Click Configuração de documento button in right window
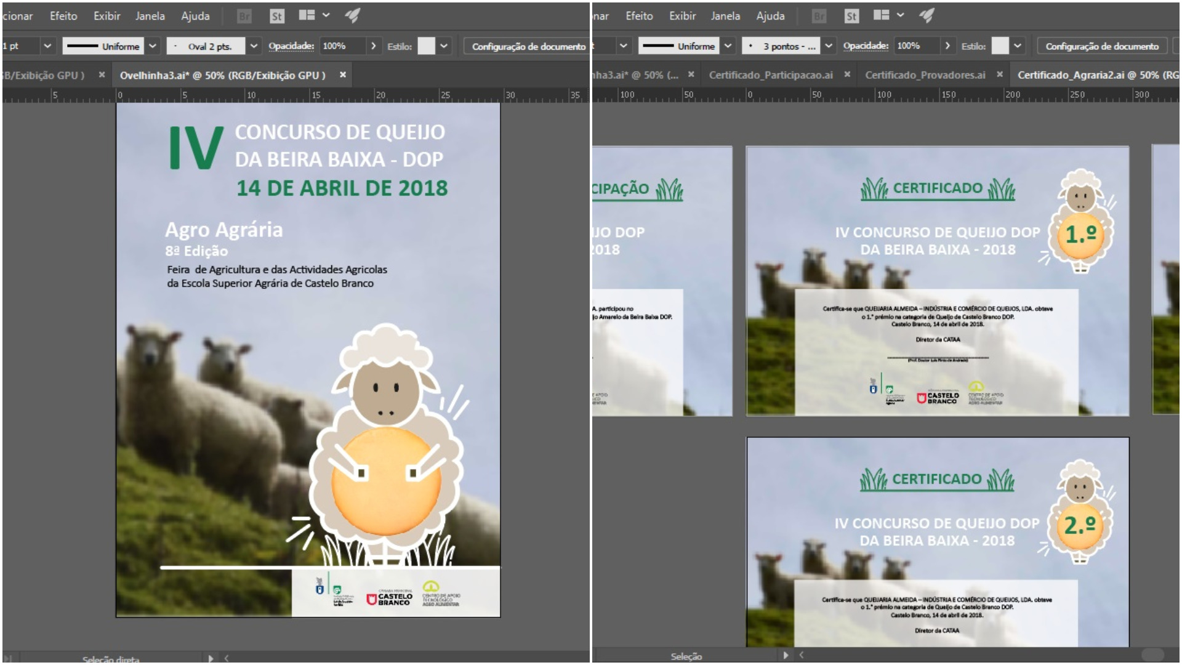 click(x=1102, y=46)
